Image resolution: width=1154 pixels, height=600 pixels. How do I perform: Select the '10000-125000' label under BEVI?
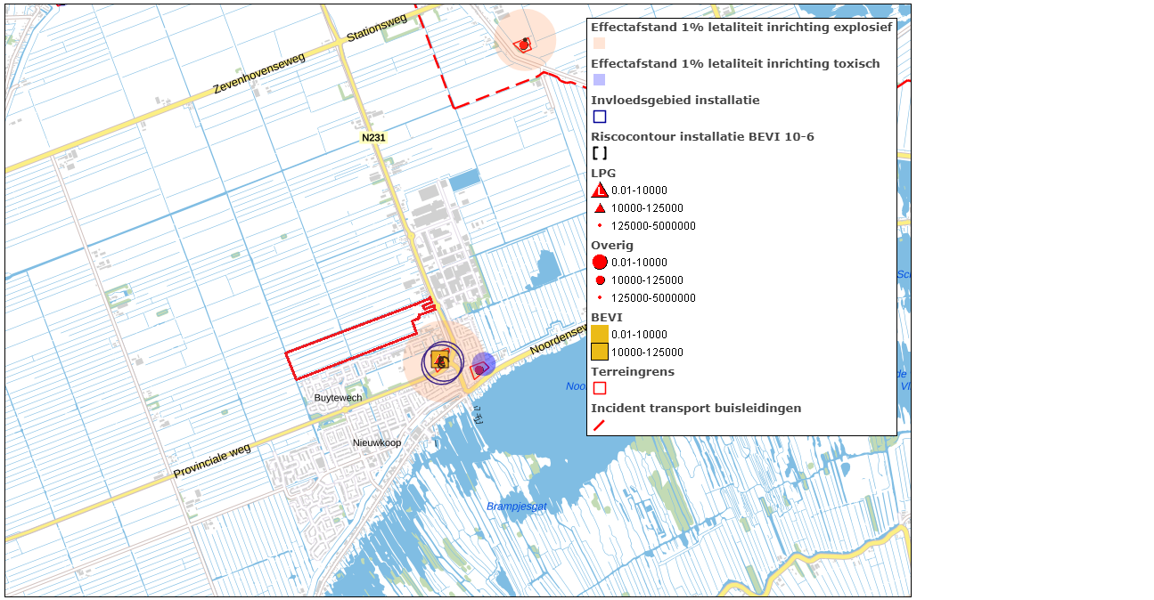(647, 353)
